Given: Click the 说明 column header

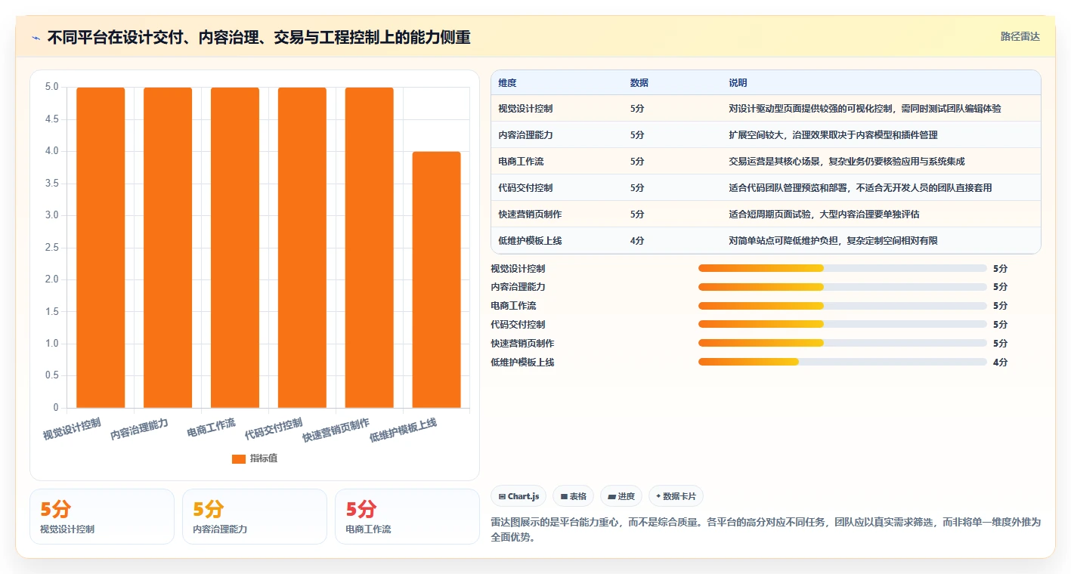Looking at the screenshot, I should click(x=738, y=82).
